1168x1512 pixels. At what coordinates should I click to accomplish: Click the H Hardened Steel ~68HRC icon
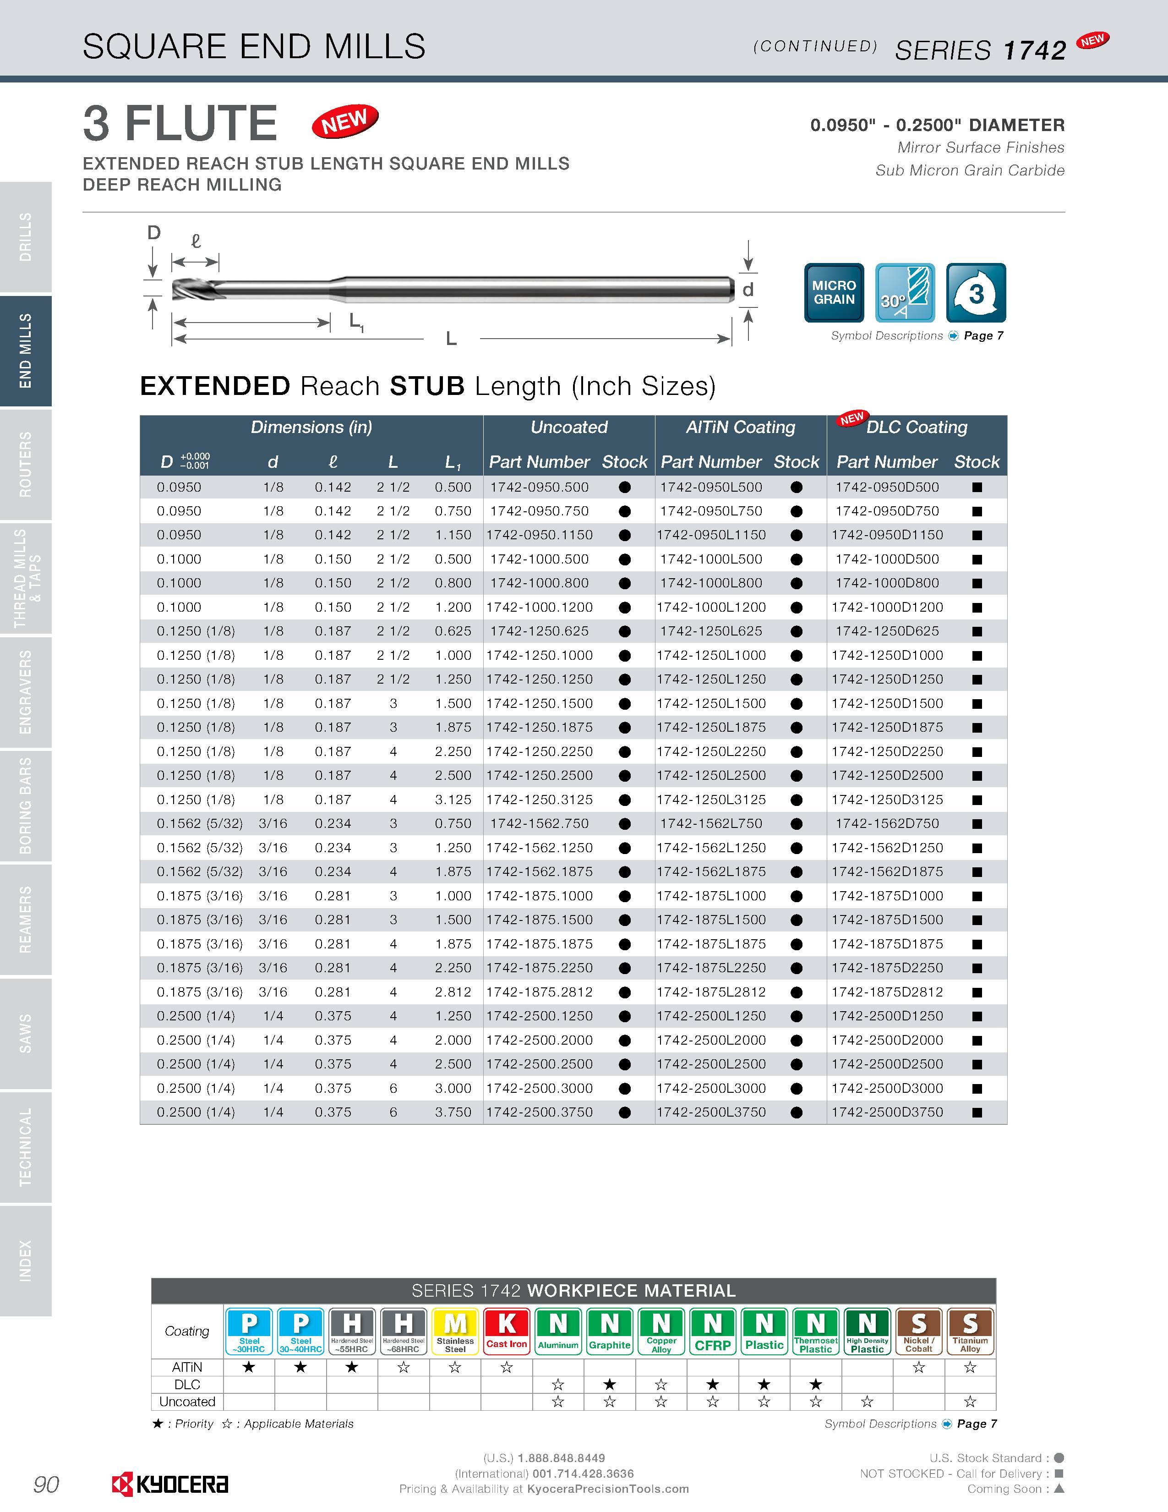tap(404, 1331)
